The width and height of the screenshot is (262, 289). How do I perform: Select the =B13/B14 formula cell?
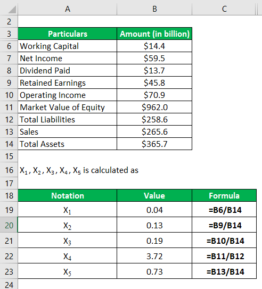(224, 271)
